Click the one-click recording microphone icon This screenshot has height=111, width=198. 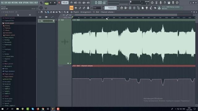tap(161, 2)
